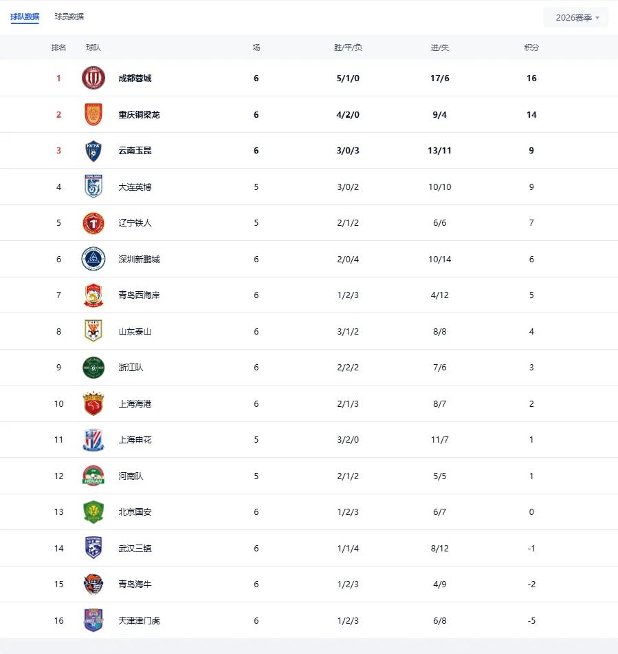The image size is (618, 654).
Task: Open the 山东泰山 team name link
Action: pyautogui.click(x=135, y=332)
